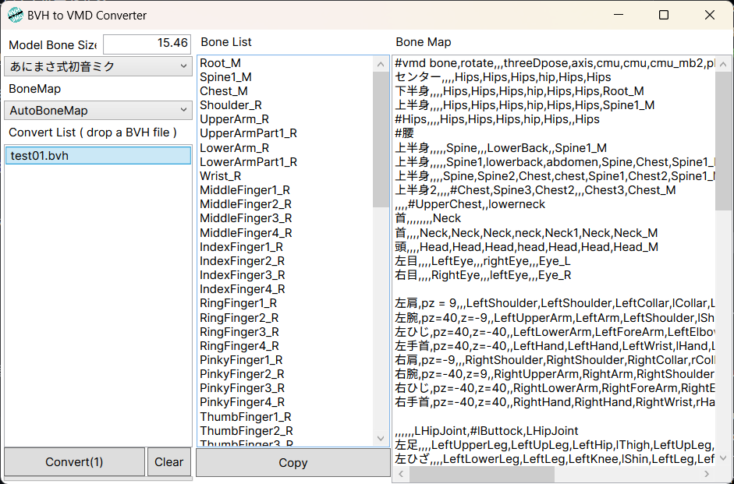Image resolution: width=734 pixels, height=484 pixels.
Task: Select PinkyFinger4_R bone entry
Action: tap(242, 402)
